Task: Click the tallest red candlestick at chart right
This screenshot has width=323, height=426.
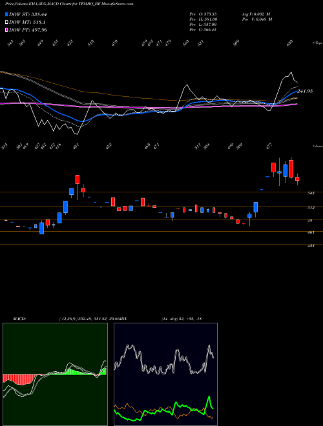Action: pyautogui.click(x=291, y=169)
